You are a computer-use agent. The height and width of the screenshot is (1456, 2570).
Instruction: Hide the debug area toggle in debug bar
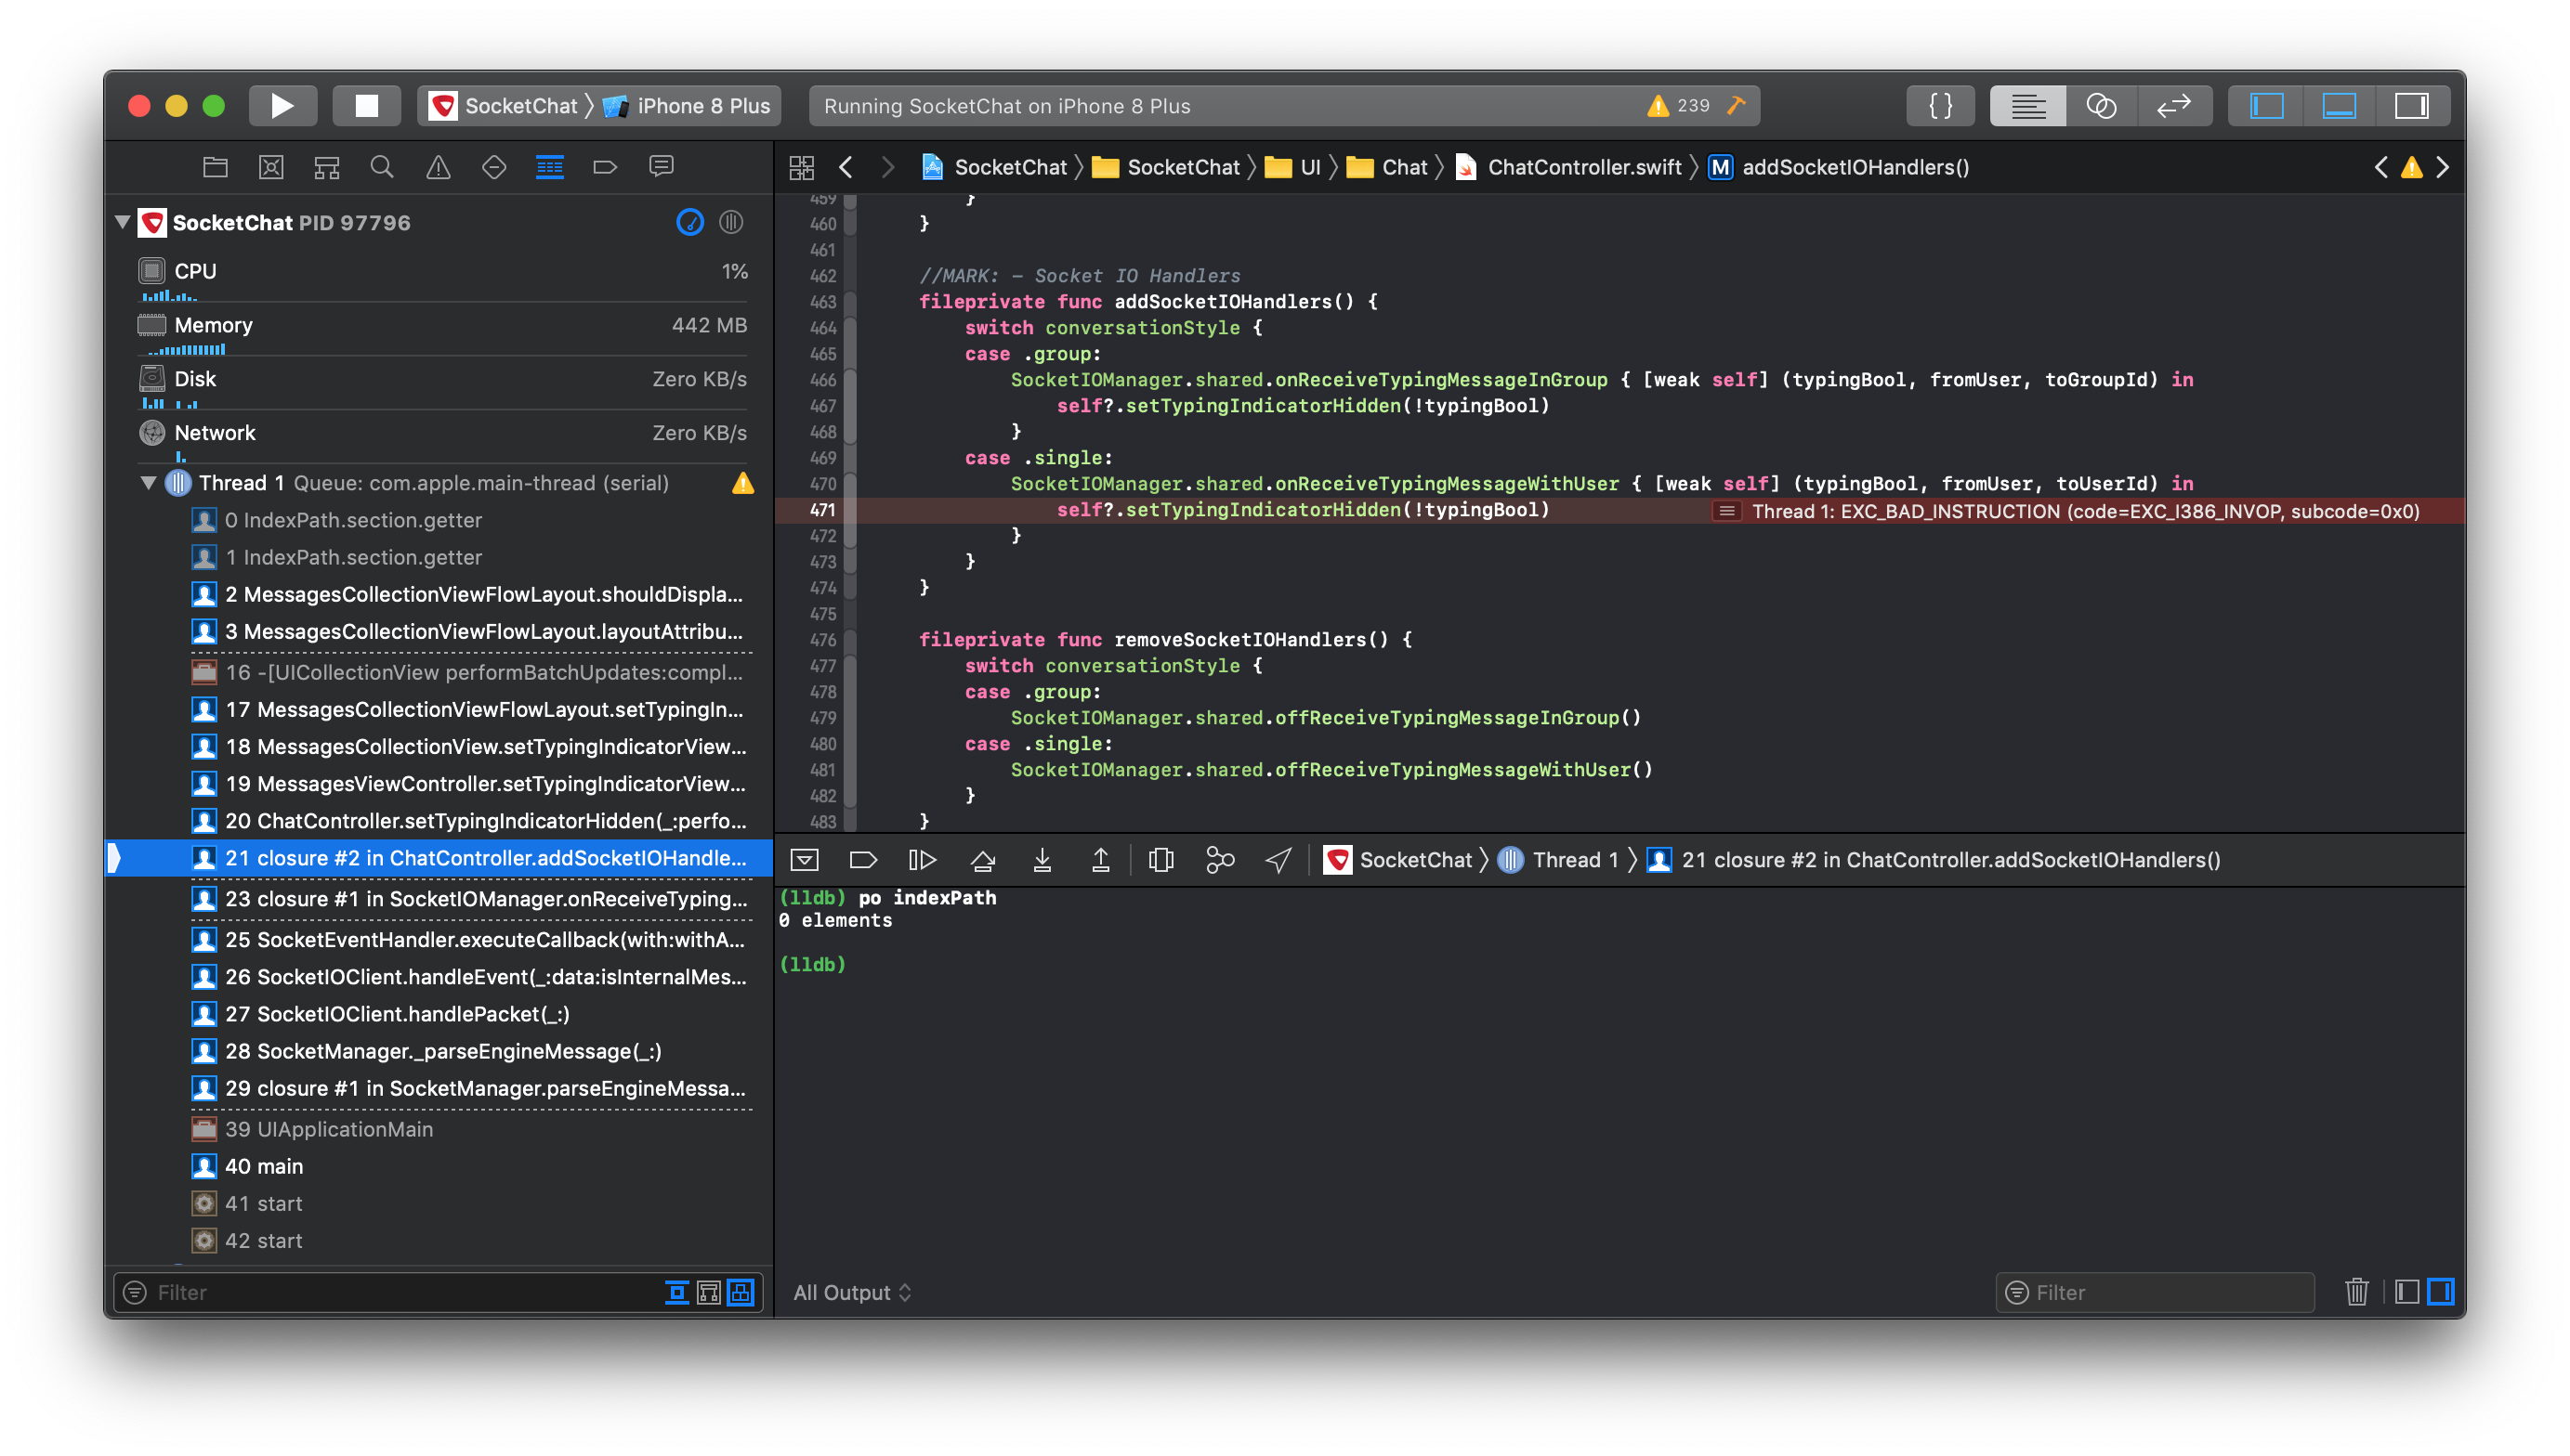click(x=805, y=860)
